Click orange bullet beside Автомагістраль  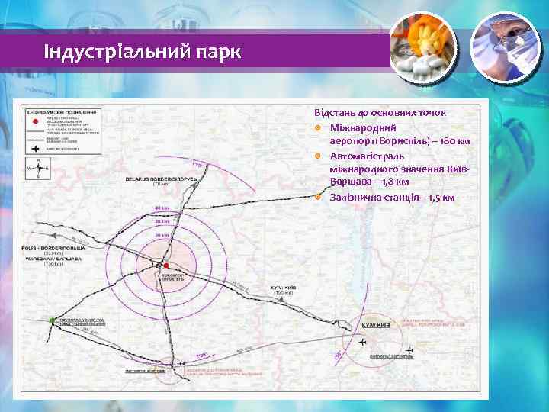coord(318,156)
